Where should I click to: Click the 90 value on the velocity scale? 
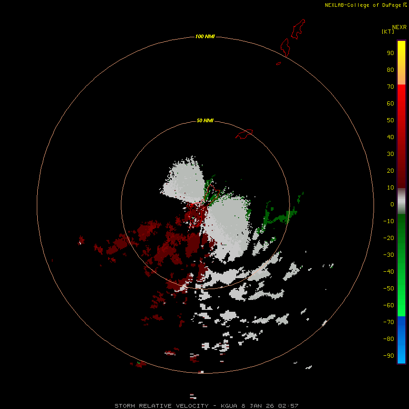390,53
